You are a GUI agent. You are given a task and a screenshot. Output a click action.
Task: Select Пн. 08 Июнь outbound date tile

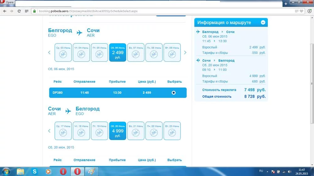pos(154,52)
